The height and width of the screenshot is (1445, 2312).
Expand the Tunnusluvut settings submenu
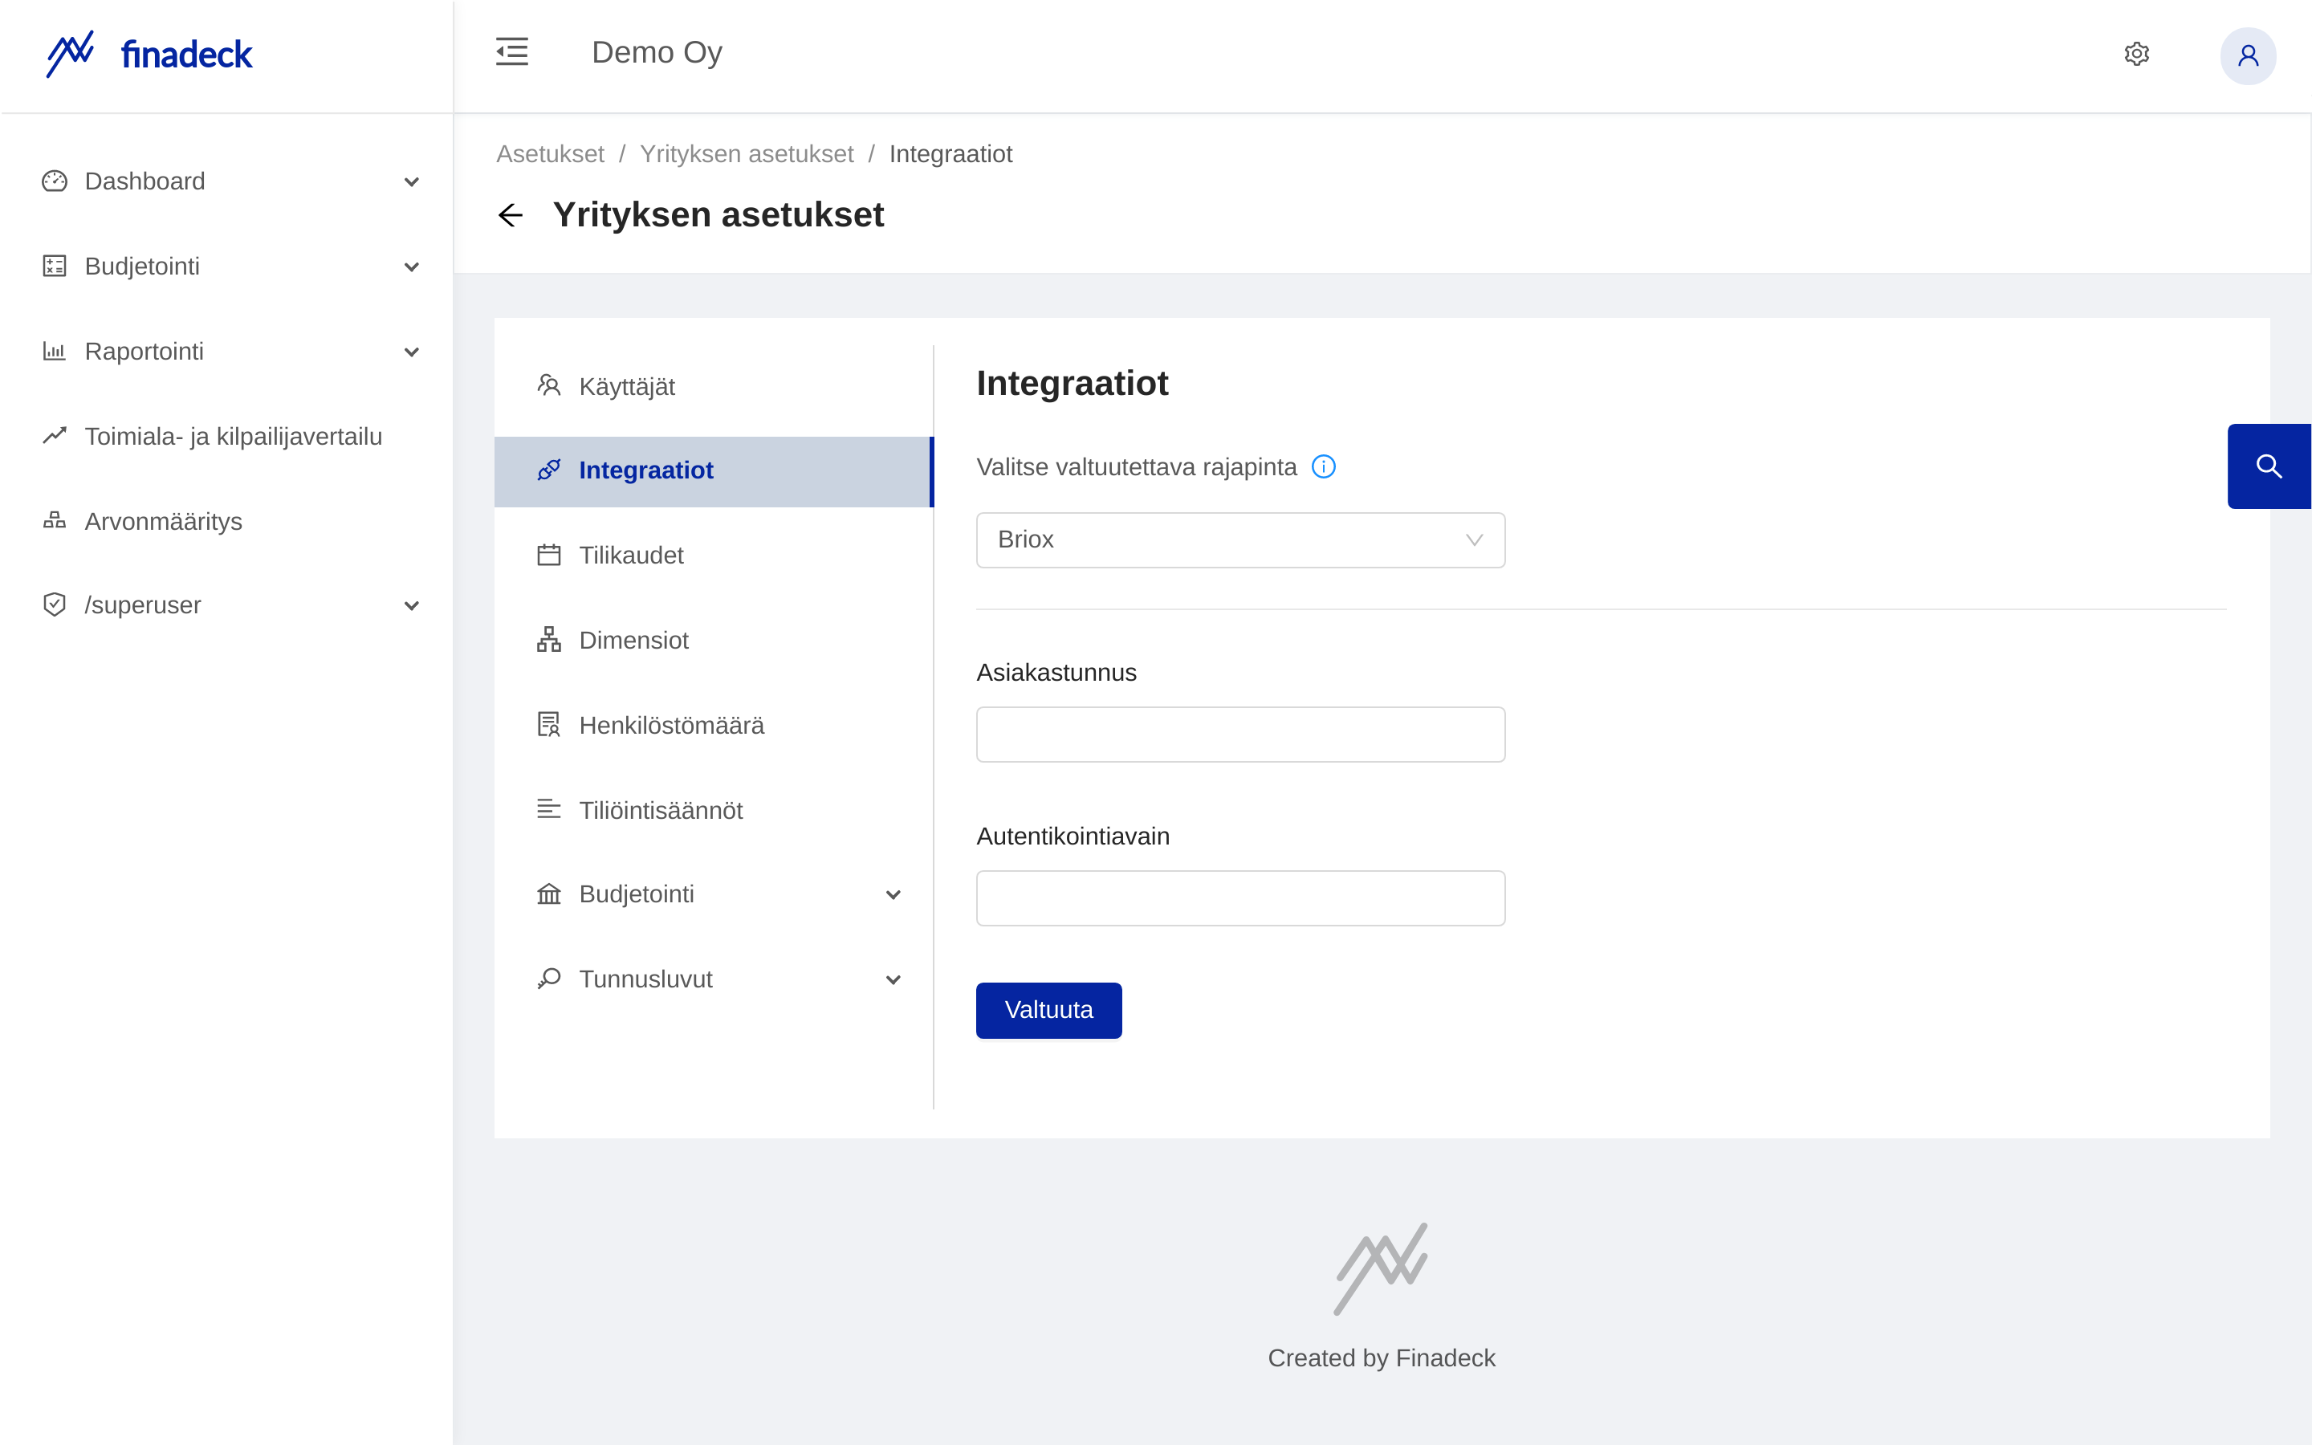pyautogui.click(x=893, y=979)
